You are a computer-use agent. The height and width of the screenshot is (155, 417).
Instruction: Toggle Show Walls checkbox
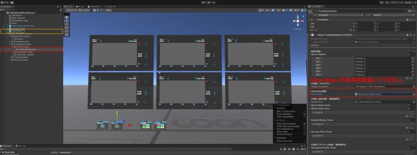304,131
